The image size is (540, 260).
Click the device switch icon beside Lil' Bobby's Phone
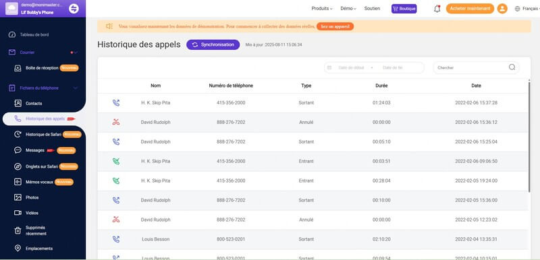(x=74, y=9)
